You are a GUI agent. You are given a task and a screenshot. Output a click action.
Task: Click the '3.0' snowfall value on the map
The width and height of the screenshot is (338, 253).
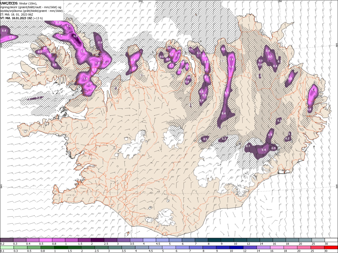point(75,36)
